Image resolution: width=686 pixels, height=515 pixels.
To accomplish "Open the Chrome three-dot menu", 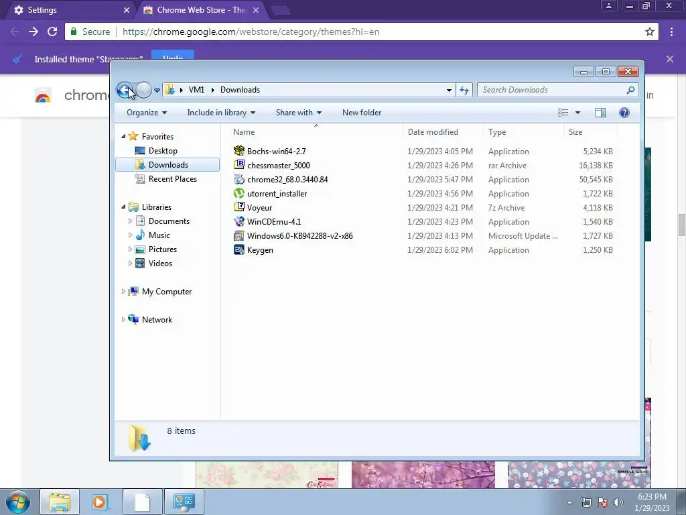I will pos(671,32).
